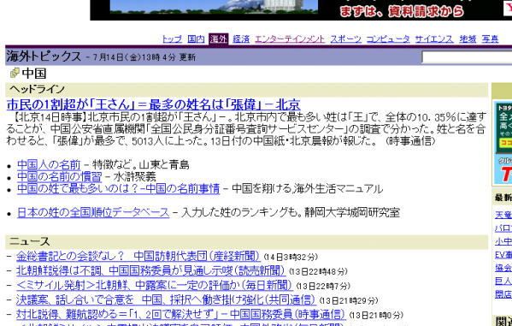Viewport: 512px width, 326px height.
Task: Go to the 経済 tab
Action: tap(241, 39)
